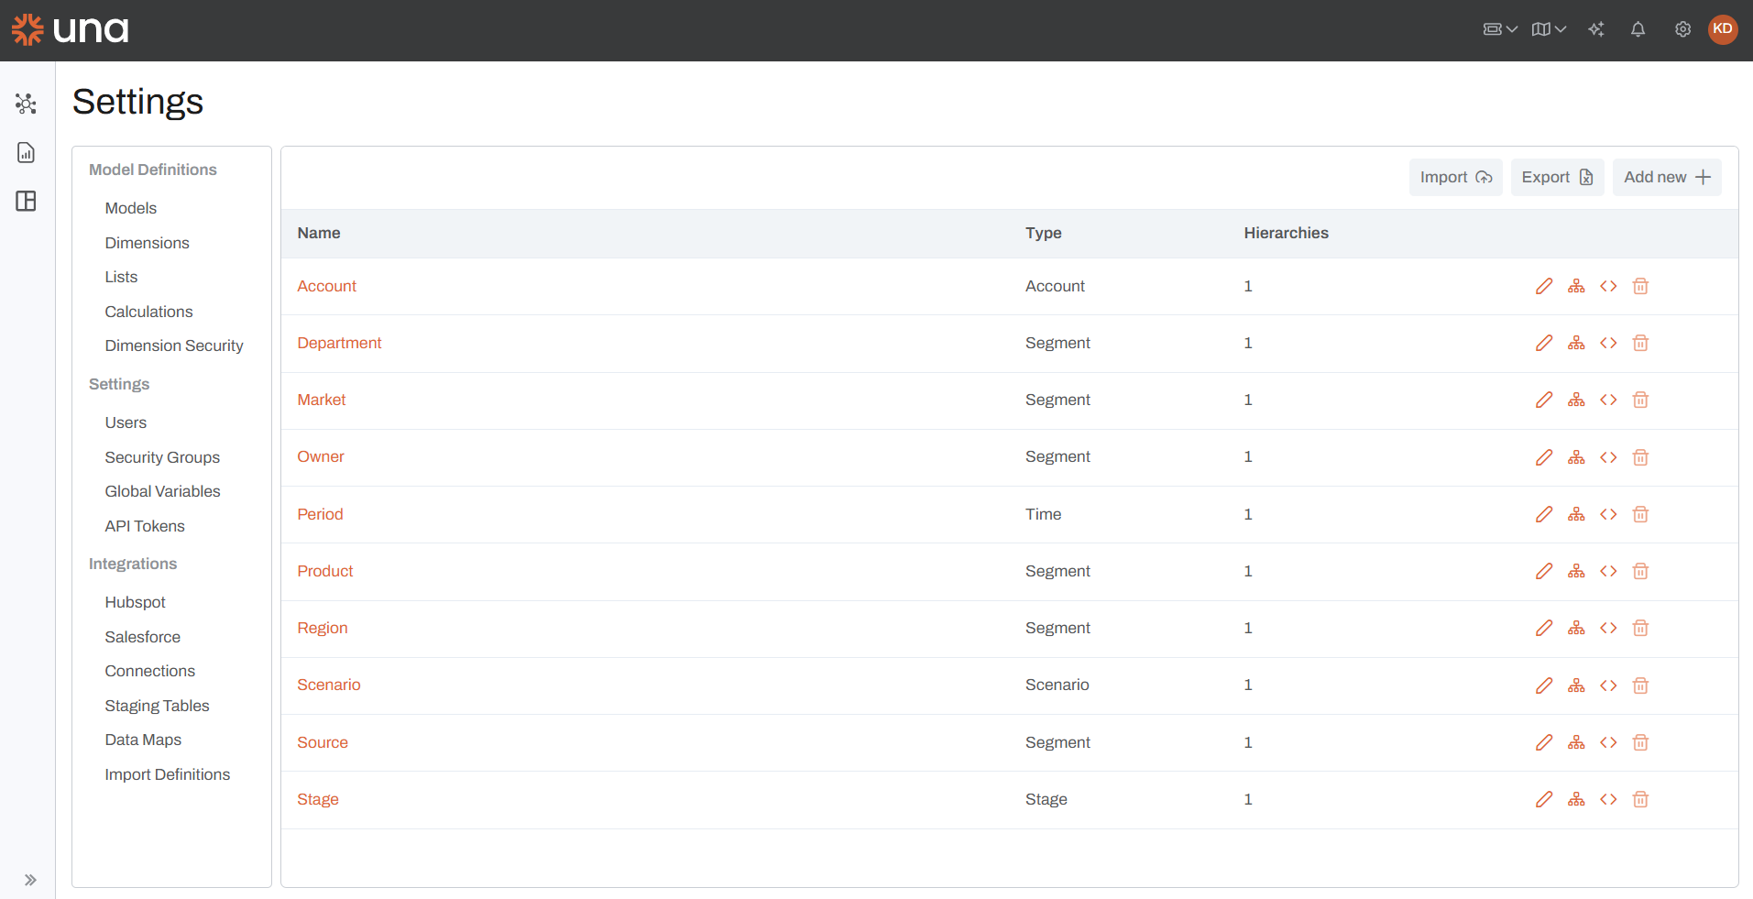The height and width of the screenshot is (899, 1753).
Task: Go to Lists in sidebar
Action: pyautogui.click(x=121, y=277)
